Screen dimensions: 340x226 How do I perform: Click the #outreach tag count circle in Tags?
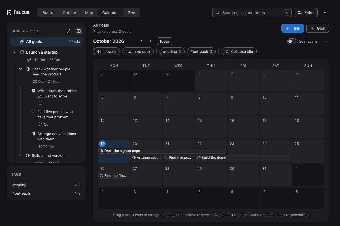tap(76, 193)
